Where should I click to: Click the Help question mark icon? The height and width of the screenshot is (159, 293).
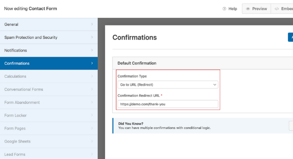224,9
